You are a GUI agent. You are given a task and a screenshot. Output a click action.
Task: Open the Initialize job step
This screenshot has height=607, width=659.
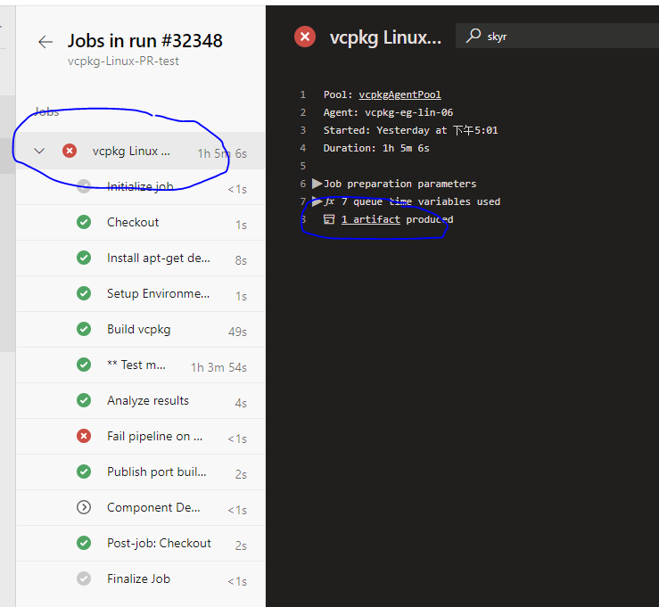pos(140,187)
